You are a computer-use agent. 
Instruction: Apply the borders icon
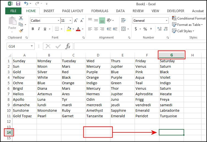tap(57, 29)
